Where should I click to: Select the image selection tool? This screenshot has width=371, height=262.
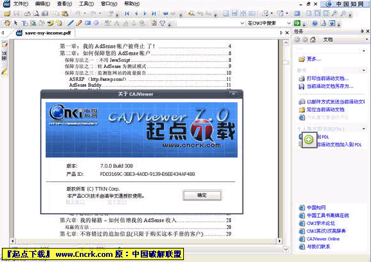[33, 23]
